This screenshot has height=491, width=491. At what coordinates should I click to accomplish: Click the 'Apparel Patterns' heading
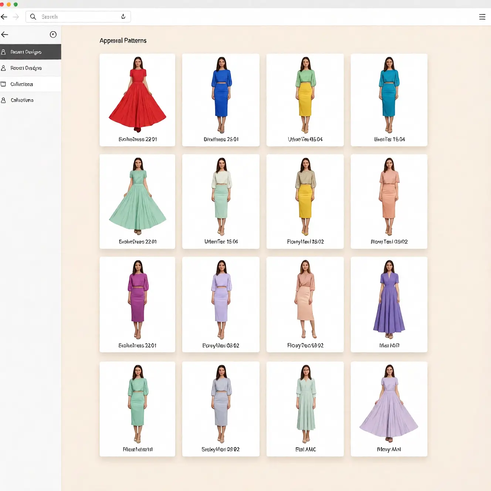pos(123,41)
